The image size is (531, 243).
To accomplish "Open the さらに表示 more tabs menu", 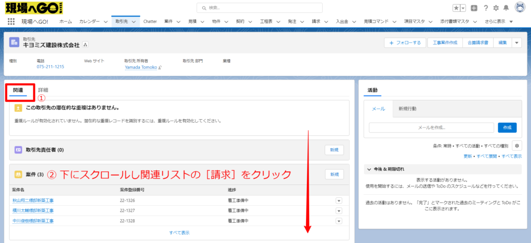I will coord(498,21).
